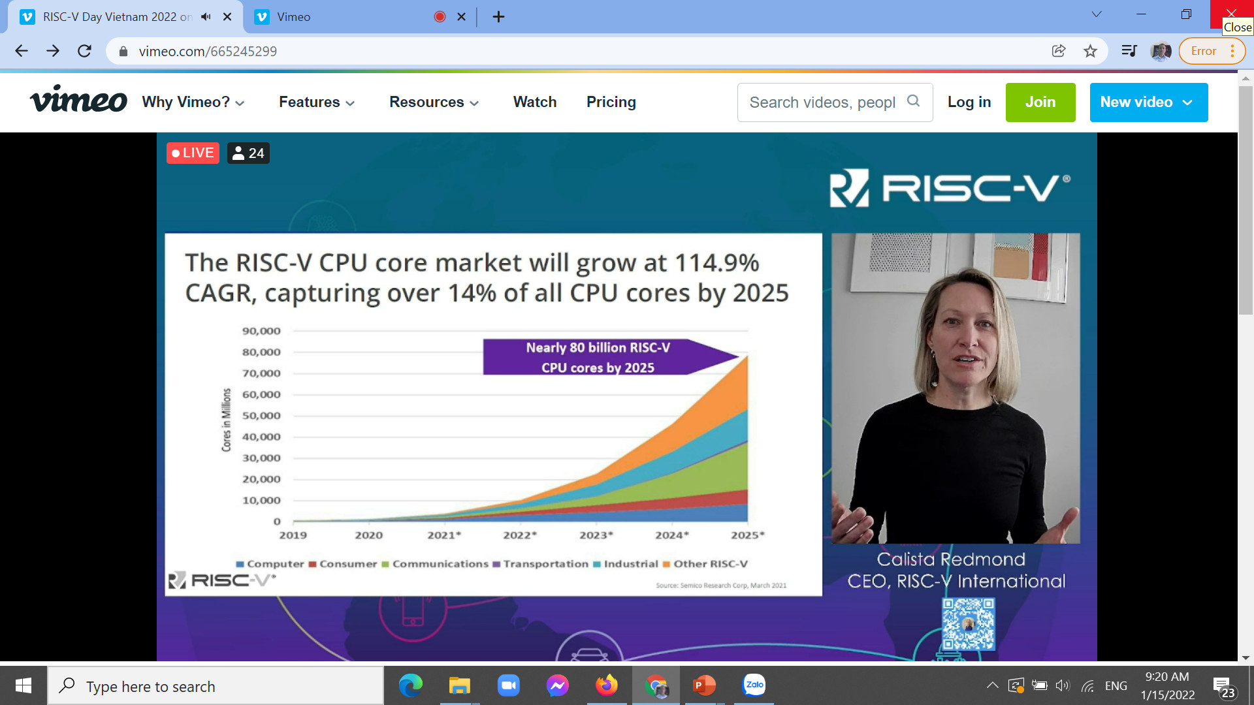Viewport: 1254px width, 705px height.
Task: Open the Chrome profile avatar
Action: tap(1161, 51)
